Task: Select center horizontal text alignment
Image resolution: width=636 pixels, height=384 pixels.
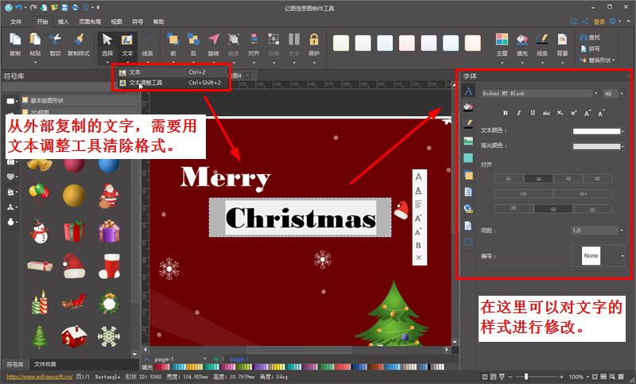Action: (538, 178)
